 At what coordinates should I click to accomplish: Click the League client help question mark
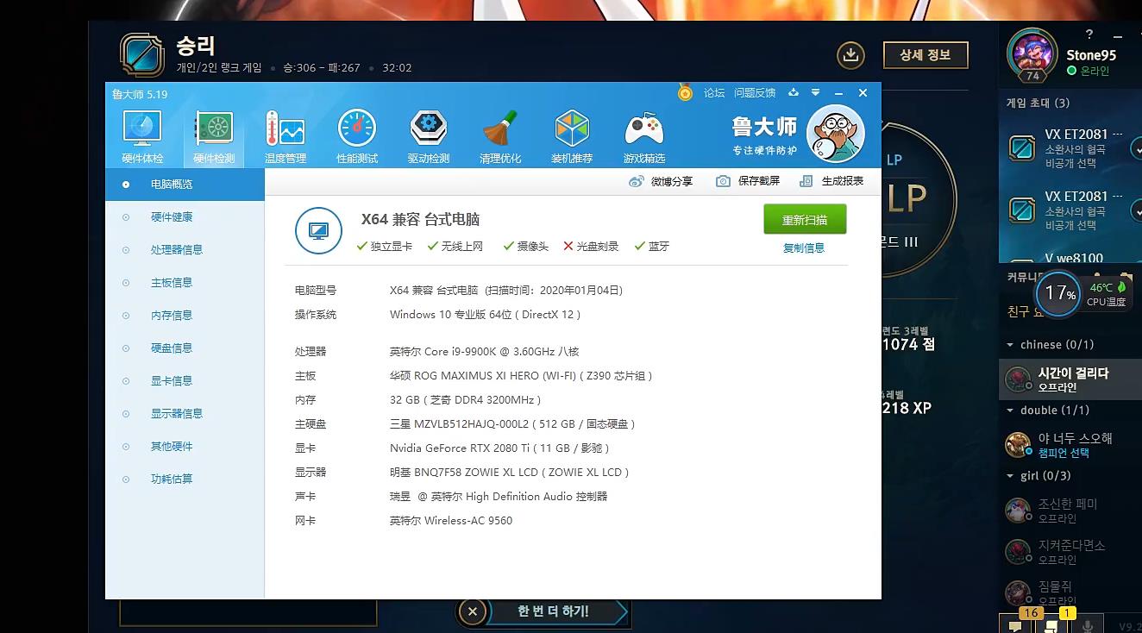(x=1089, y=34)
